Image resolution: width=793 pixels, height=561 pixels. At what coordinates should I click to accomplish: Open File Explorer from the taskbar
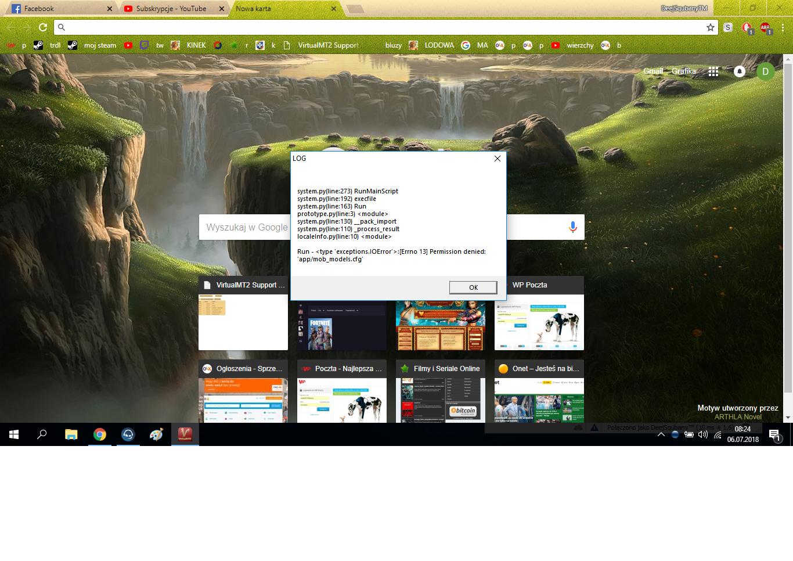[x=71, y=434]
